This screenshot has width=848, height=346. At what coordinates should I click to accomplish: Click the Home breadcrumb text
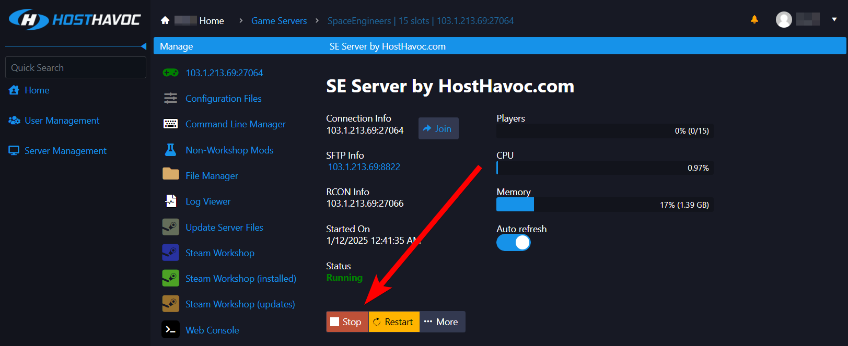(x=212, y=21)
